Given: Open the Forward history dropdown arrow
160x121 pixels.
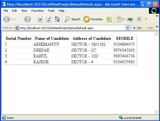Looking at the screenshot, I should (x=34, y=19).
